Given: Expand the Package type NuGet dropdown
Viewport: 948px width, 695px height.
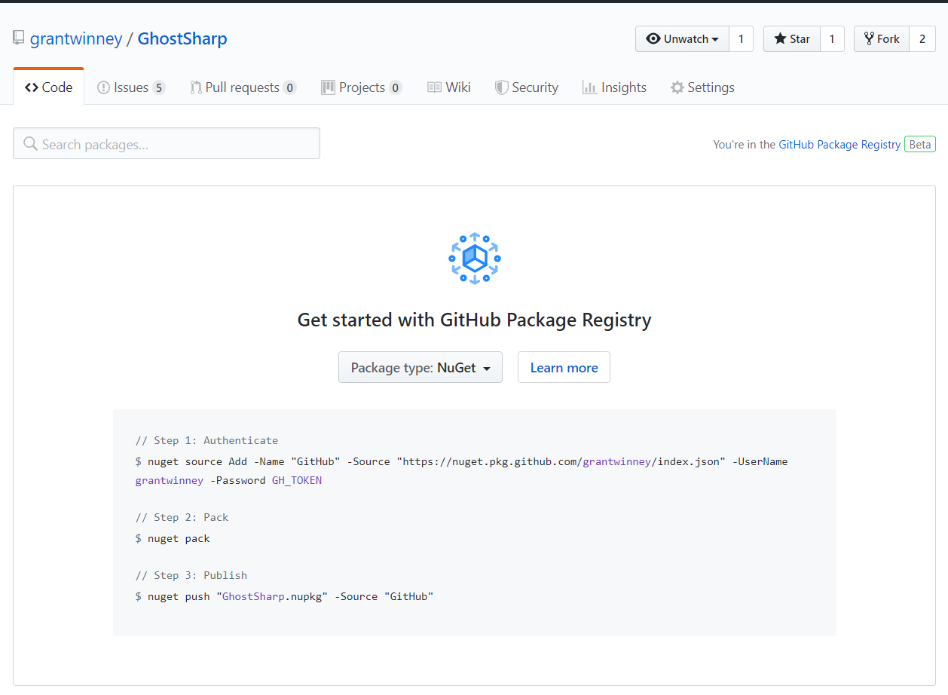Looking at the screenshot, I should tap(420, 368).
